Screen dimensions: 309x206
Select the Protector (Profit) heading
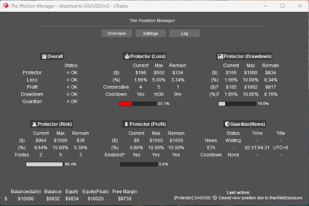coord(145,124)
